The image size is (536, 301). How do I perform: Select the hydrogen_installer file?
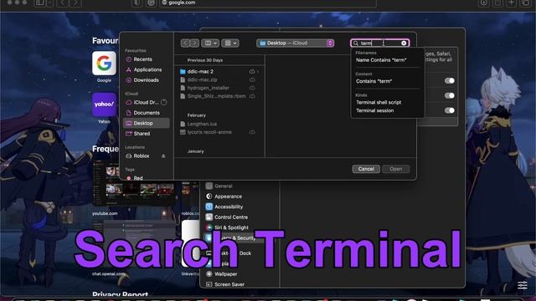click(208, 88)
